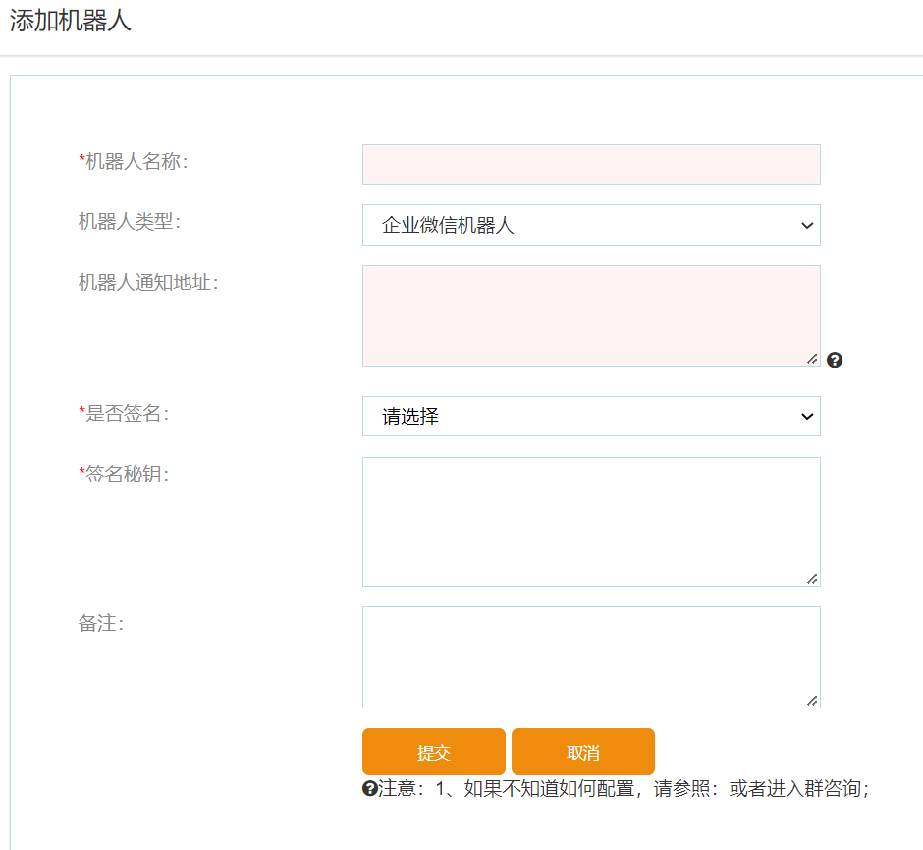Click resize handle of 签名秘钥 textarea

tap(812, 579)
